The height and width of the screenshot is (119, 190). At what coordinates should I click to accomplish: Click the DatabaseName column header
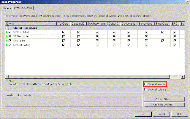pos(97,24)
